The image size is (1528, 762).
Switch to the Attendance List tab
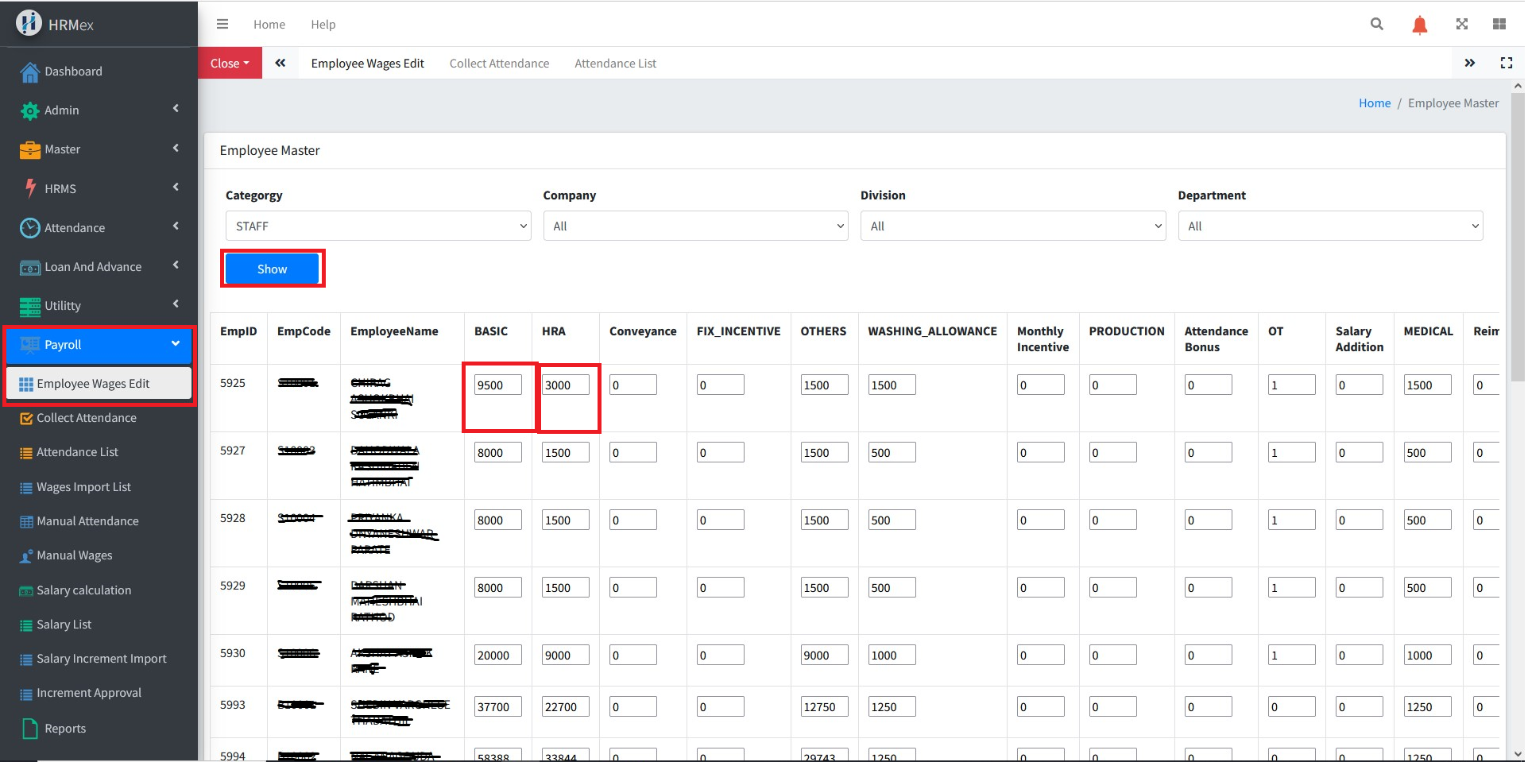point(615,64)
